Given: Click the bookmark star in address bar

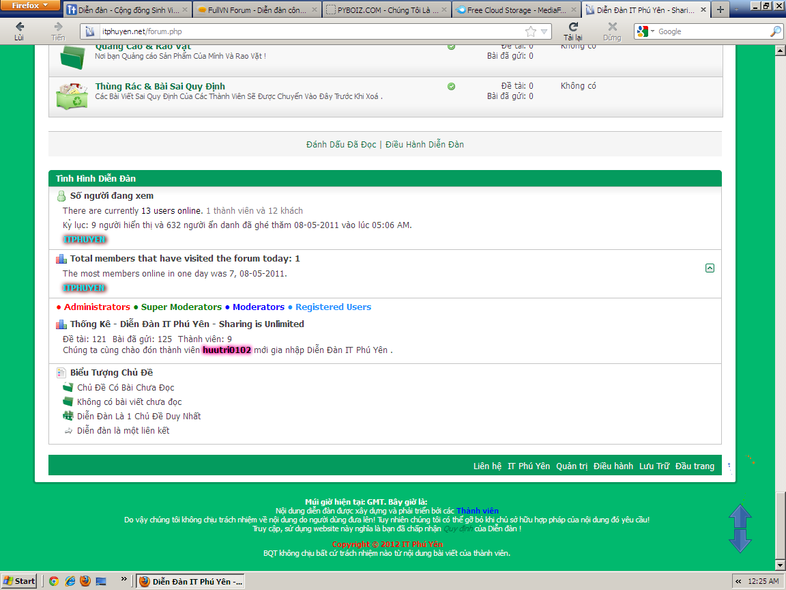Looking at the screenshot, I should coord(531,31).
